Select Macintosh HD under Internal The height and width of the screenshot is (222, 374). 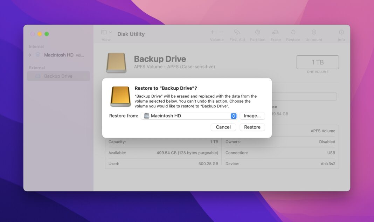tap(58, 55)
